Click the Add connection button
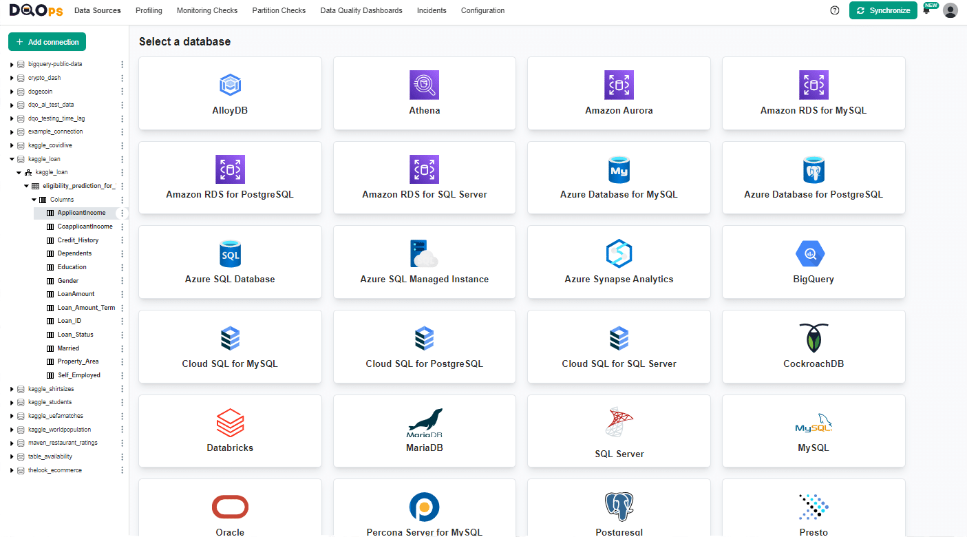Image resolution: width=967 pixels, height=537 pixels. 47,42
